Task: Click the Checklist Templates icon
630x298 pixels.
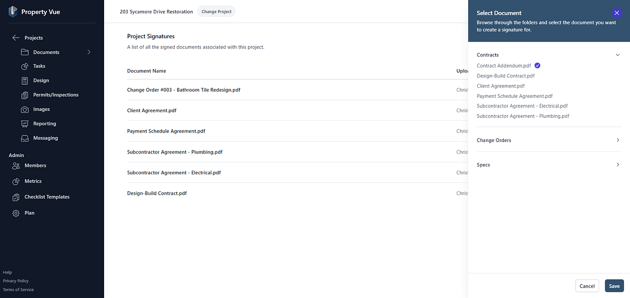Action: 16,197
